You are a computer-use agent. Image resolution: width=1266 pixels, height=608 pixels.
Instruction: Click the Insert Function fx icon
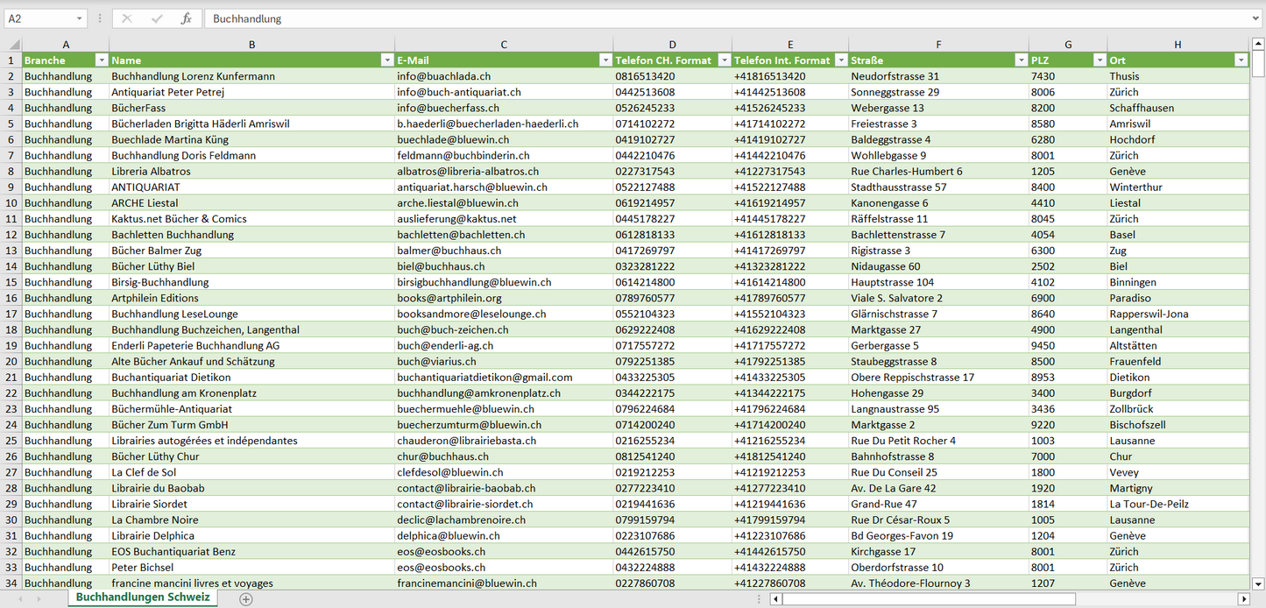[x=186, y=18]
